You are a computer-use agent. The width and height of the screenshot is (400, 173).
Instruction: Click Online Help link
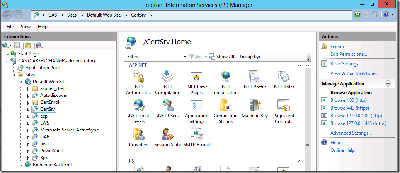point(342,150)
